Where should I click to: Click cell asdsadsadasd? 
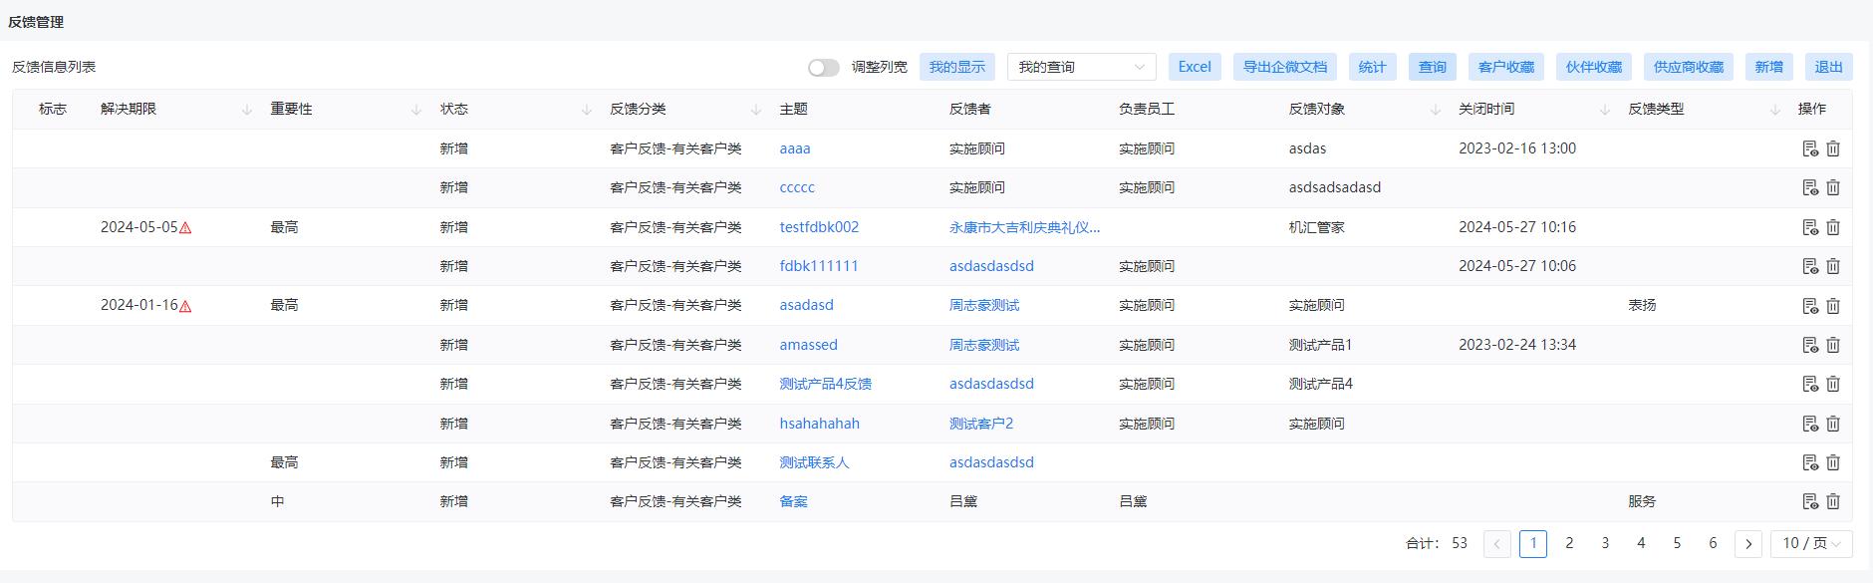click(1335, 187)
